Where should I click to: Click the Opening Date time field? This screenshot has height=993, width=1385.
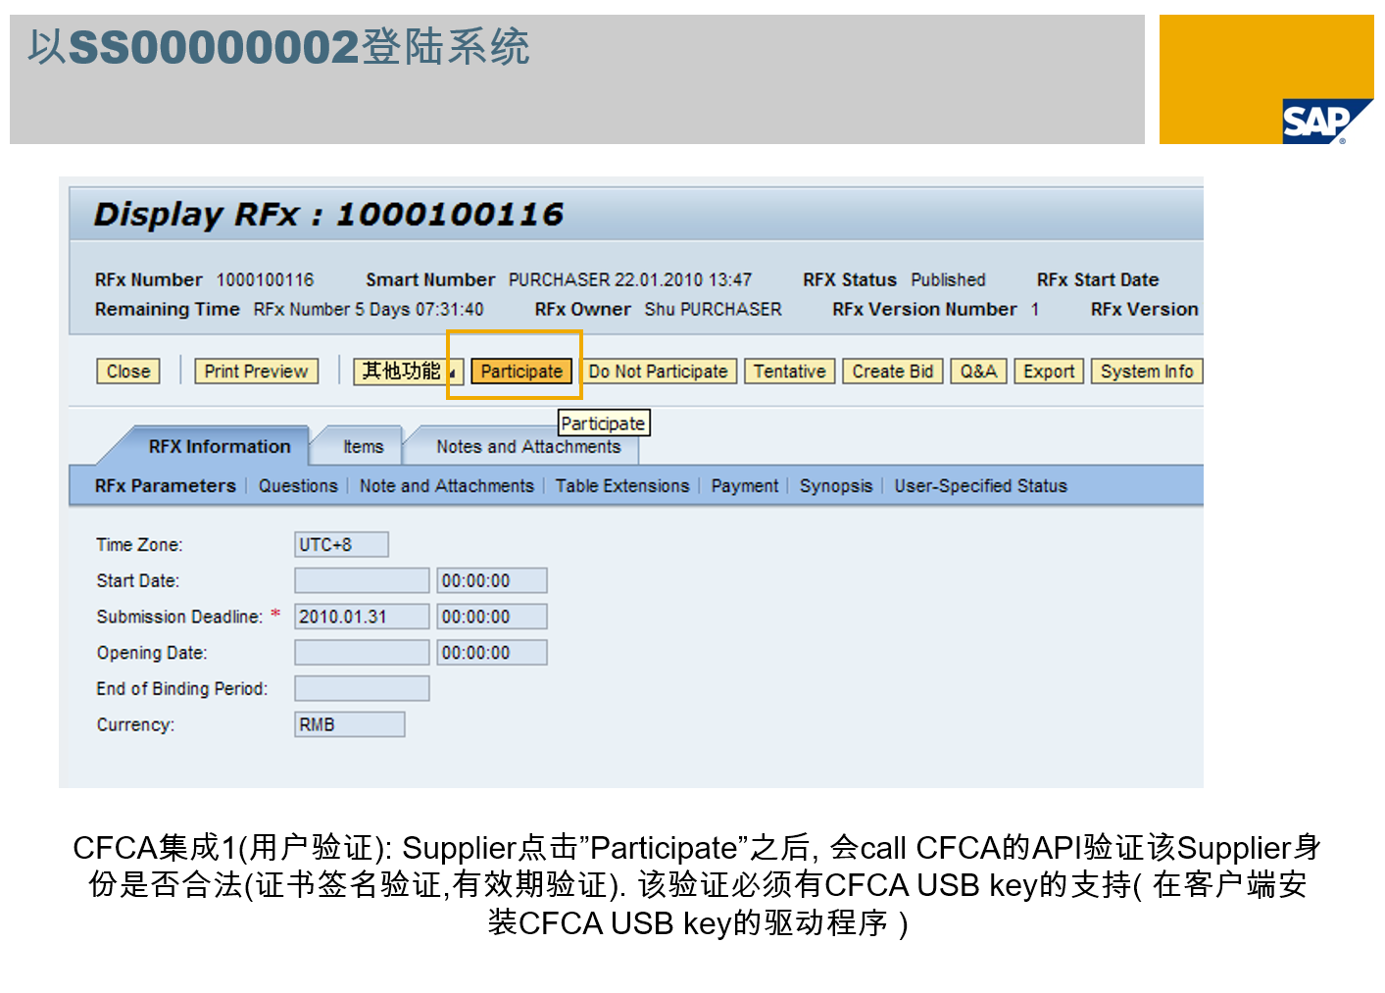492,653
